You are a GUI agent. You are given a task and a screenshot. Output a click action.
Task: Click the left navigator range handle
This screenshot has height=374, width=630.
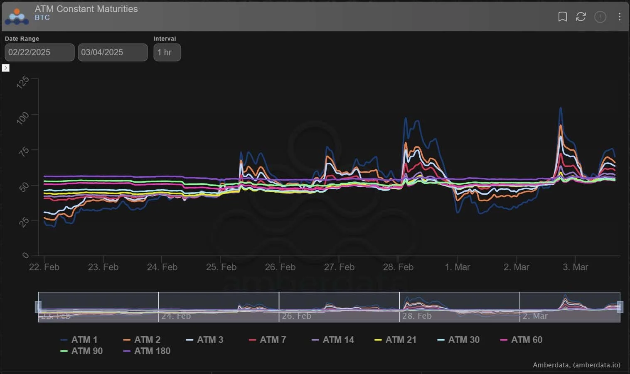(x=38, y=307)
